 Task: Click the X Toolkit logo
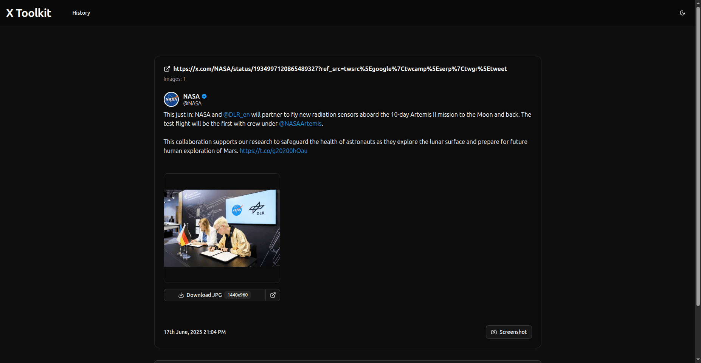[29, 13]
